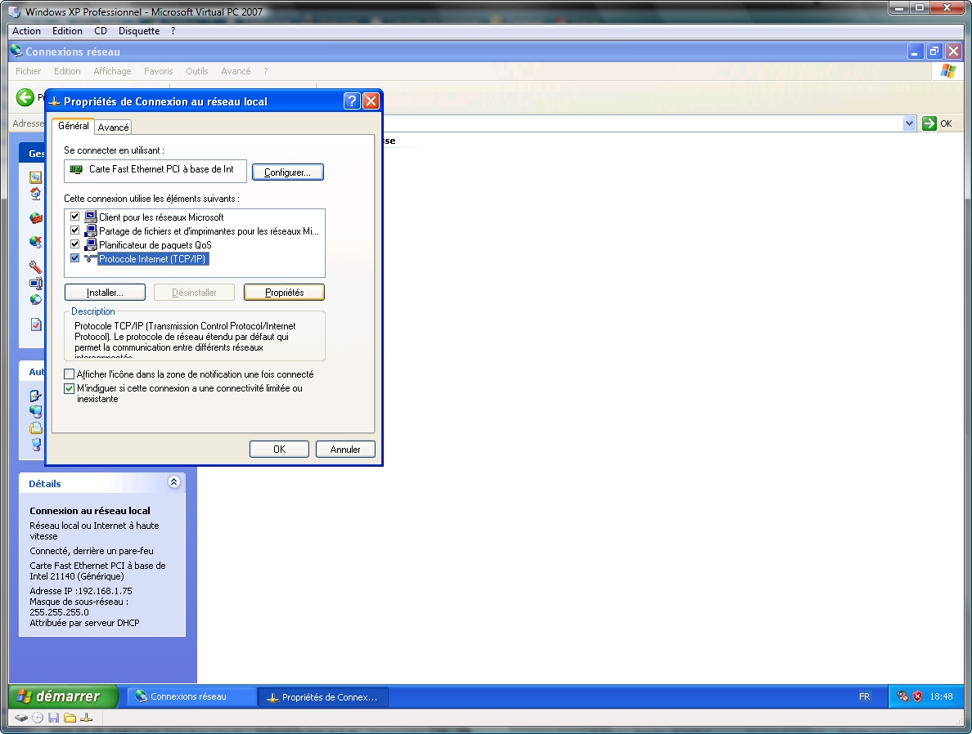
Task: Open the Affichage menu in Connexions réseau
Action: click(x=112, y=71)
